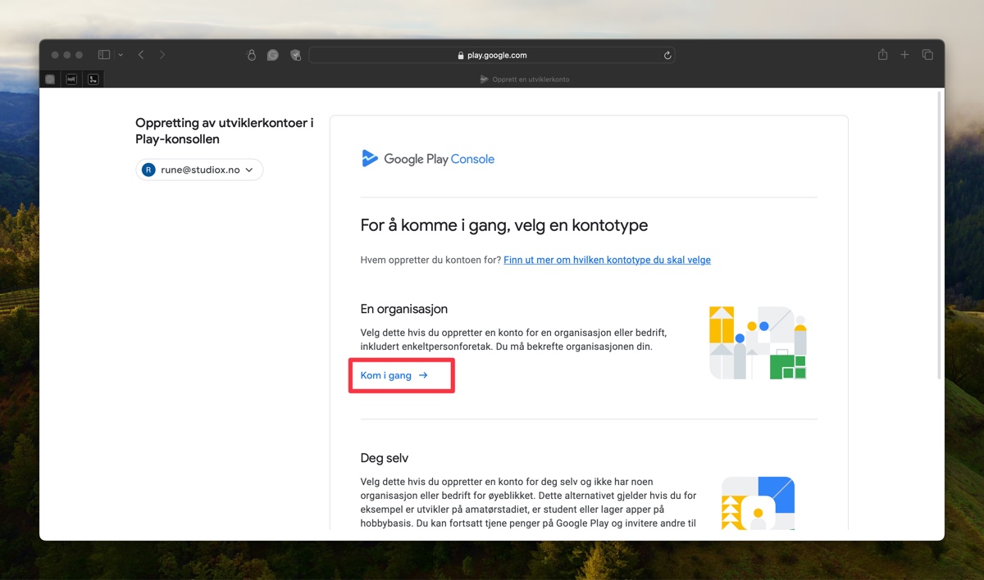
Task: Select the terminal-icon pinned tab
Action: point(93,79)
